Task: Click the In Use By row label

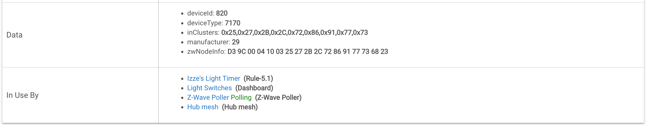Action: [23, 95]
